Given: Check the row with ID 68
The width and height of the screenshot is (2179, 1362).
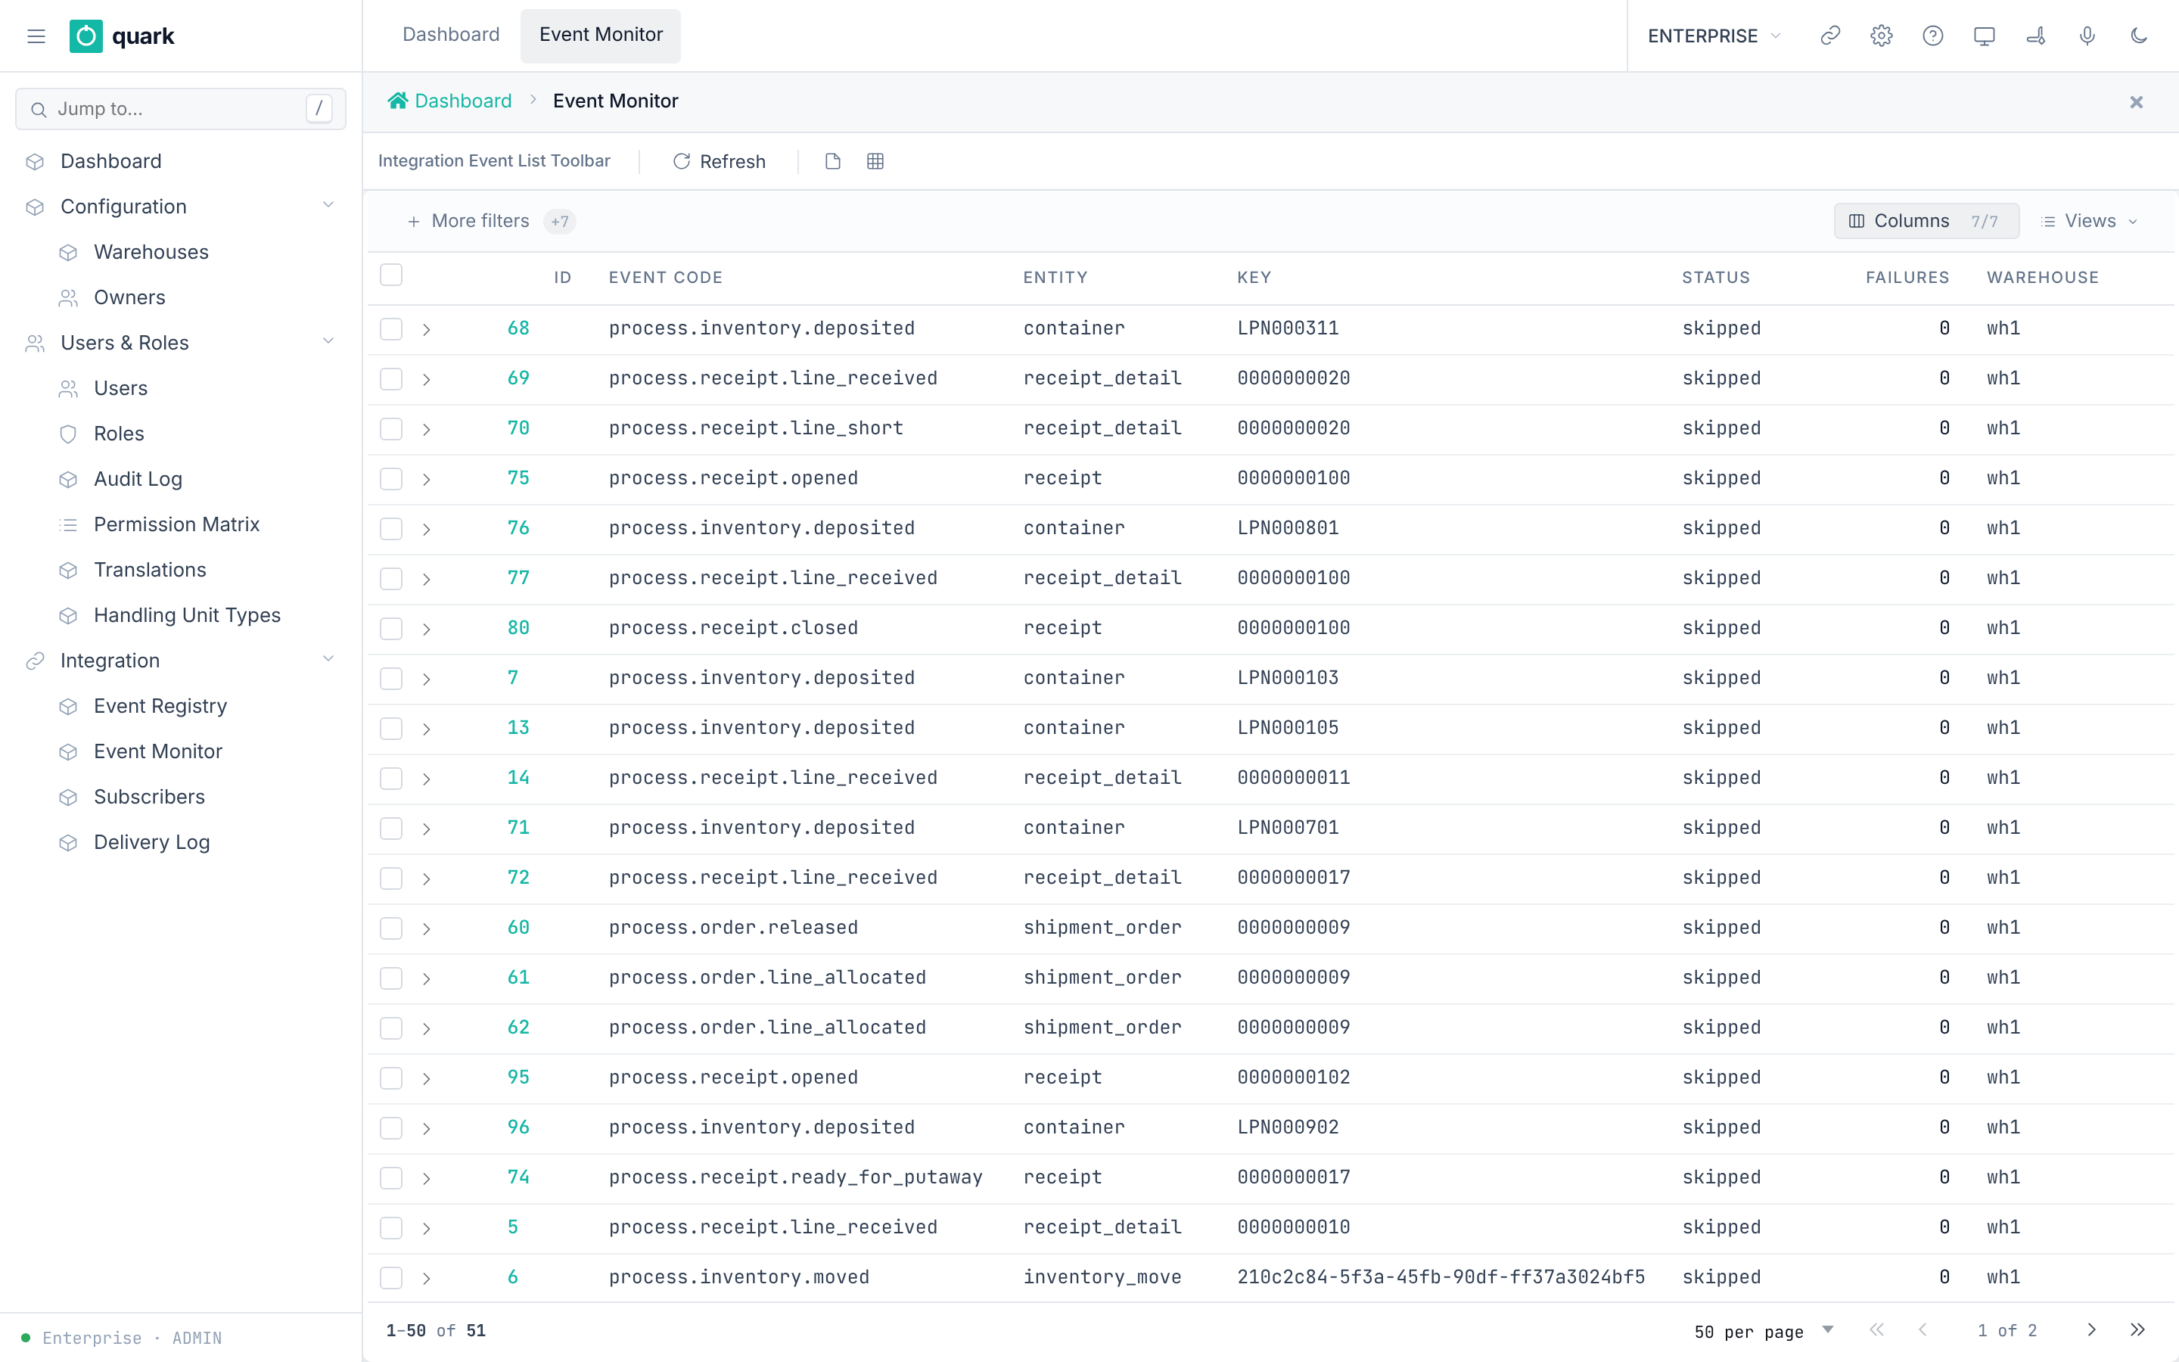Looking at the screenshot, I should (390, 329).
